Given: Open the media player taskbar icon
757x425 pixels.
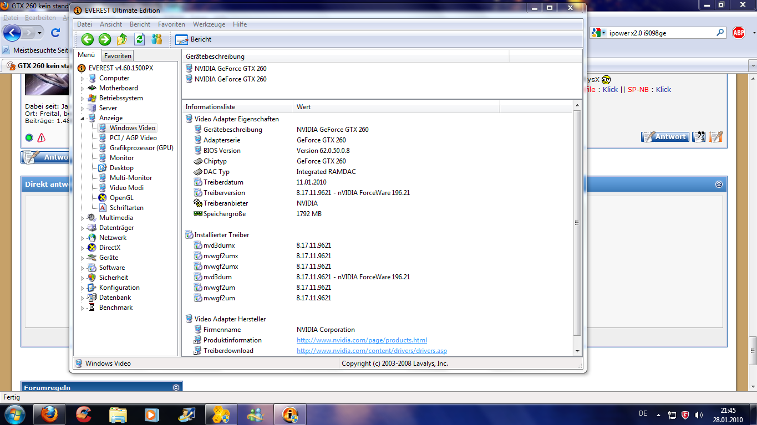Looking at the screenshot, I should tap(150, 414).
